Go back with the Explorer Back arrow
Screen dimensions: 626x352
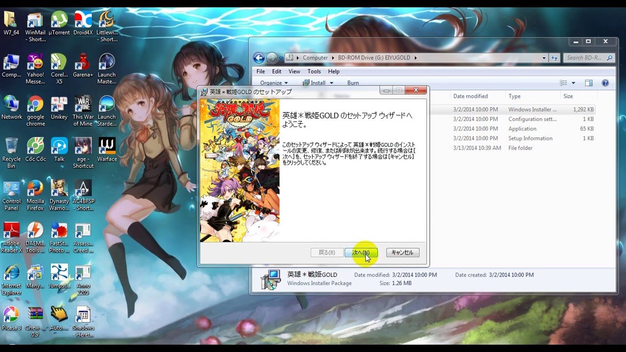tap(259, 58)
